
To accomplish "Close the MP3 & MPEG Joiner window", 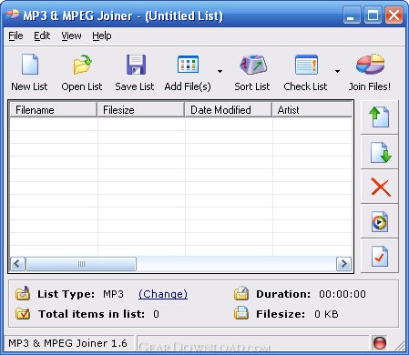I will click(394, 15).
